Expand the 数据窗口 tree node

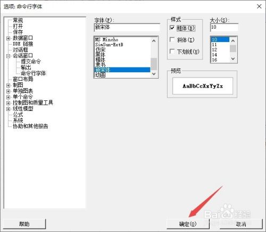[x=8, y=38]
